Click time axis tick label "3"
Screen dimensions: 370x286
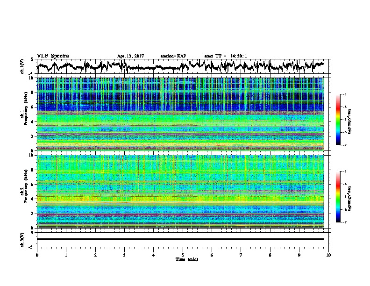point(124,255)
